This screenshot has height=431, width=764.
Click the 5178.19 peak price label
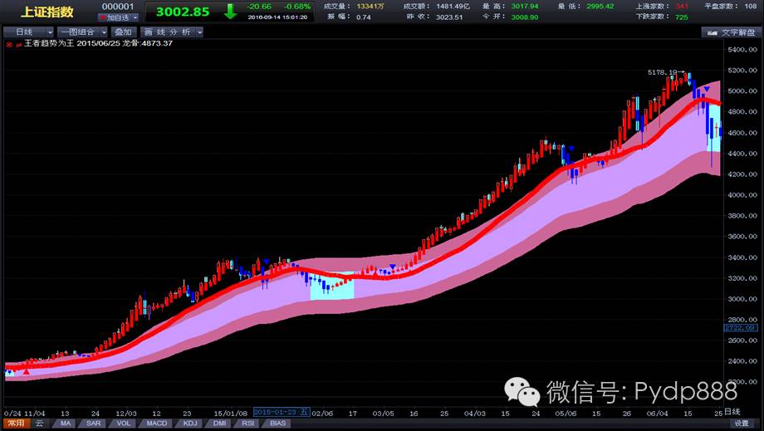pyautogui.click(x=663, y=72)
